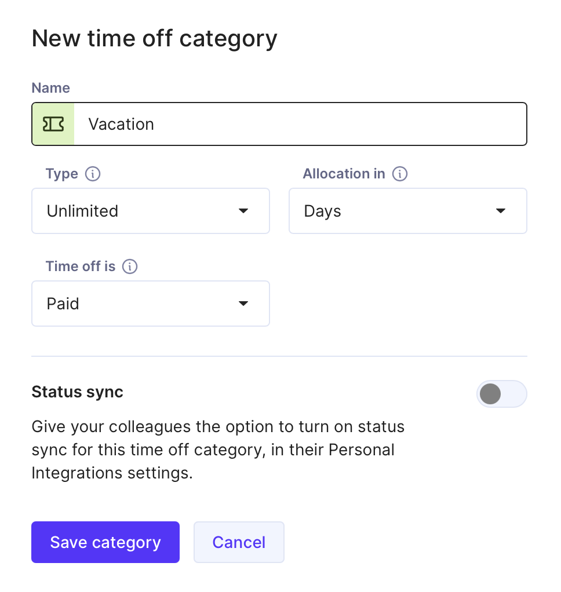Screen dimensions: 561x592
Task: Click the caret arrow in the Days dropdown
Action: [x=501, y=211]
